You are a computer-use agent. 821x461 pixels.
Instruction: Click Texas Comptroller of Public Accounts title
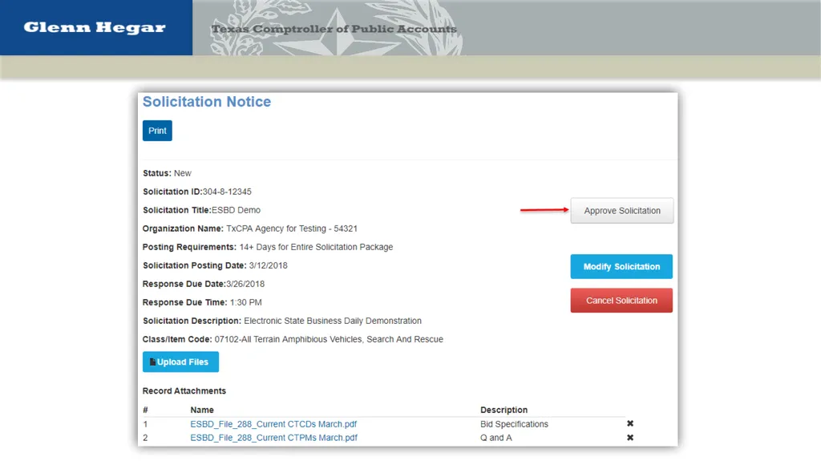click(334, 29)
